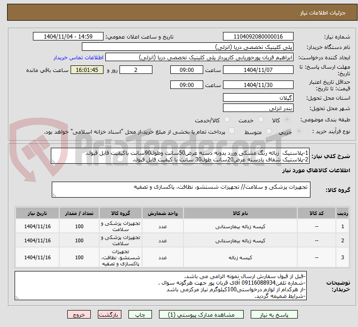Click the remaining time field 16:01:45

pos(87,70)
